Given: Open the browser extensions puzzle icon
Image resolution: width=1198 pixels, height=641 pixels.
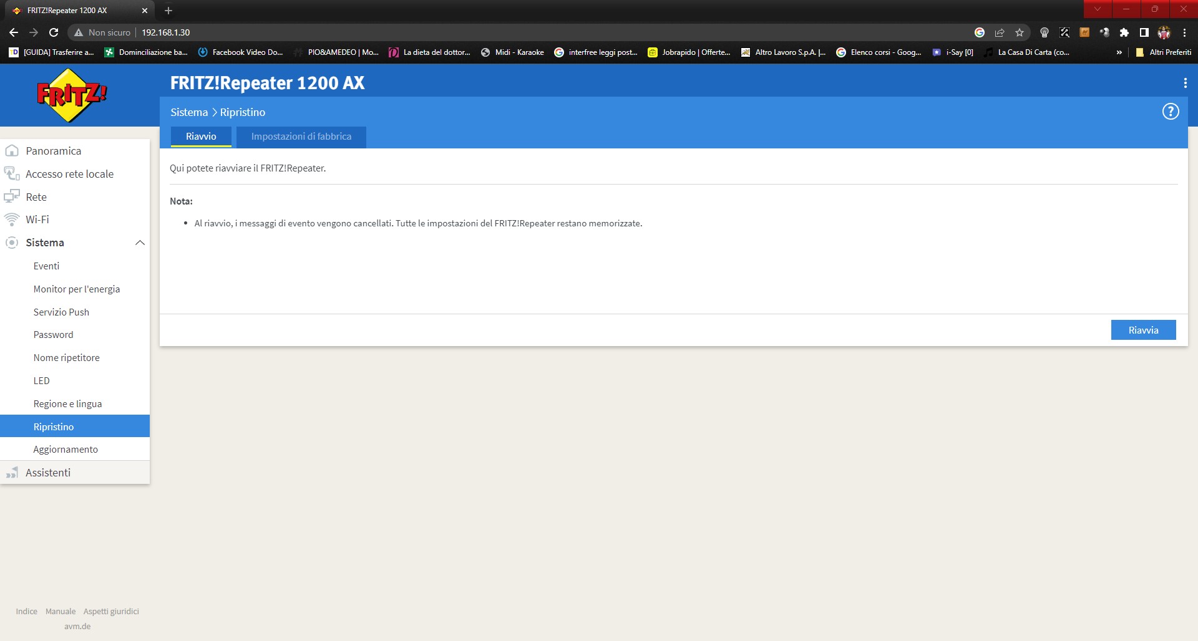Looking at the screenshot, I should pyautogui.click(x=1124, y=32).
